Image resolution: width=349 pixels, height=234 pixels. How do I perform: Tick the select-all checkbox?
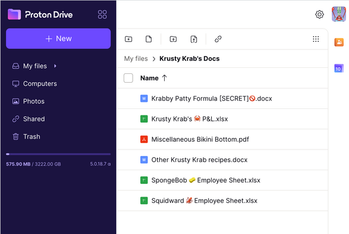point(128,78)
